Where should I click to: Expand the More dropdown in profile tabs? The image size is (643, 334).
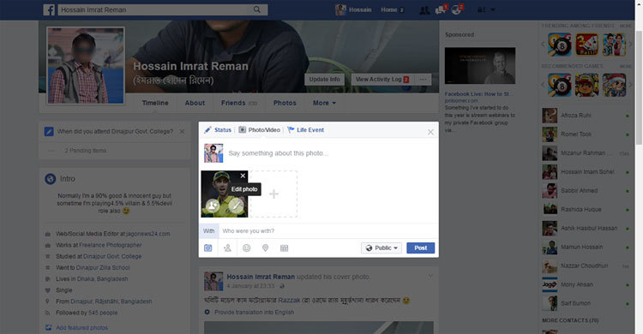[324, 103]
